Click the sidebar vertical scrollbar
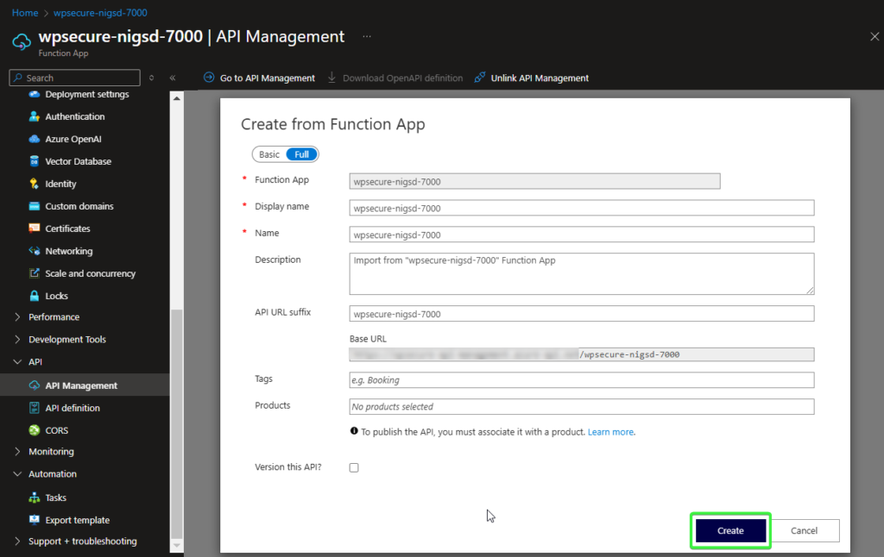Image resolution: width=884 pixels, height=557 pixels. [176, 422]
